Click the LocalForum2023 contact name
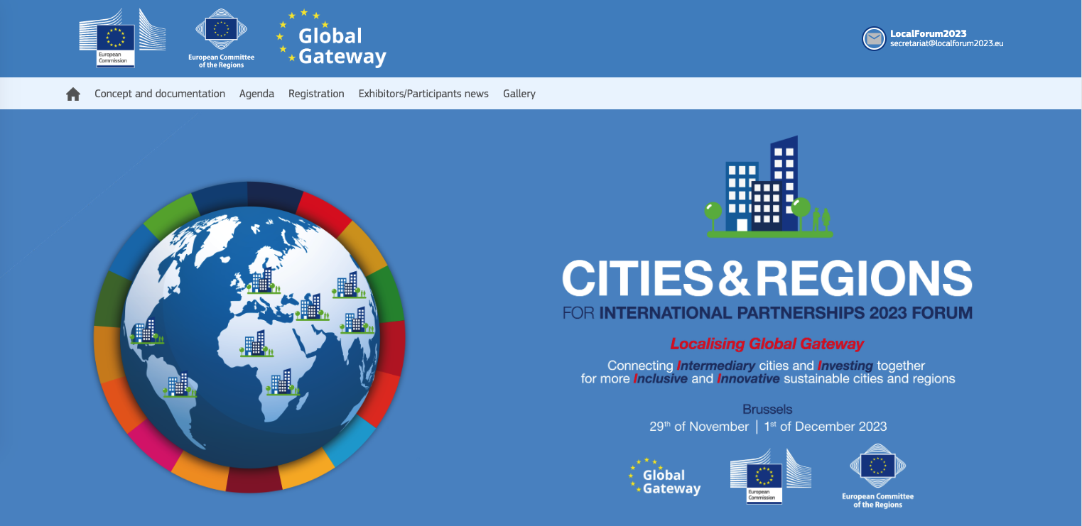The height and width of the screenshot is (526, 1082). tap(928, 33)
